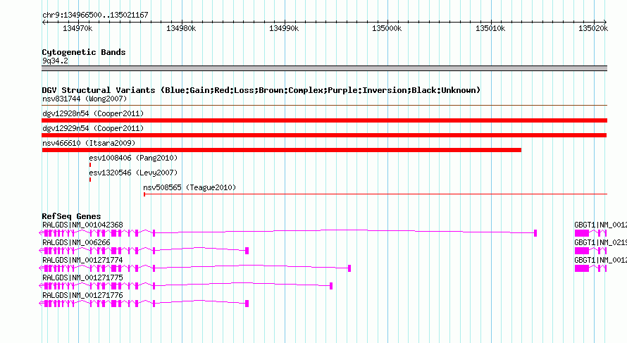
Task: Click the 135000k ruler label
Action: coord(387,28)
